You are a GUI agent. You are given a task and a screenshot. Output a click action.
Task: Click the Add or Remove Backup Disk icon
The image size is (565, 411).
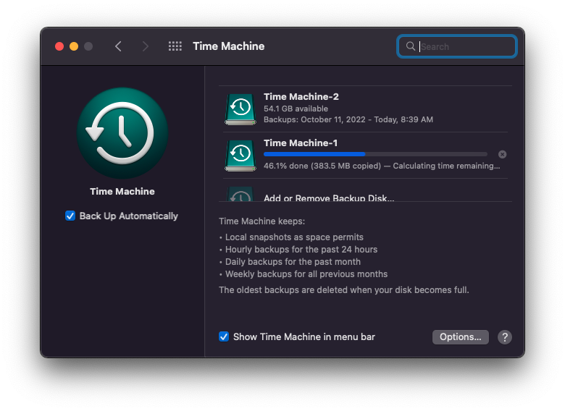(x=240, y=195)
